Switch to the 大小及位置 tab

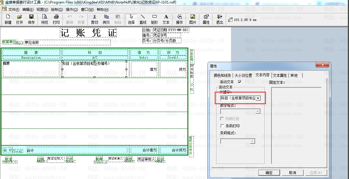click(244, 75)
